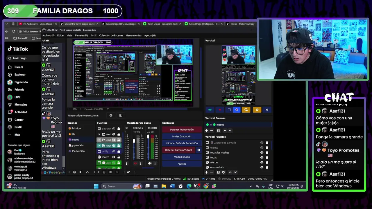Toggle visibility of marco source
The height and width of the screenshot is (209, 372).
(x=114, y=157)
